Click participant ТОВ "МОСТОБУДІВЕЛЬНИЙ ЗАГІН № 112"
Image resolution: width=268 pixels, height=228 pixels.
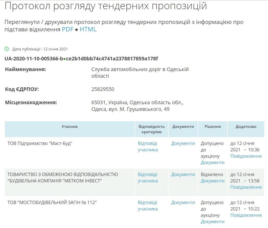[52, 203]
